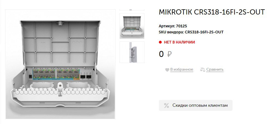The height and width of the screenshot is (124, 273).
Task: Open Скидки оптовым клиентам button
Action: 196,105
